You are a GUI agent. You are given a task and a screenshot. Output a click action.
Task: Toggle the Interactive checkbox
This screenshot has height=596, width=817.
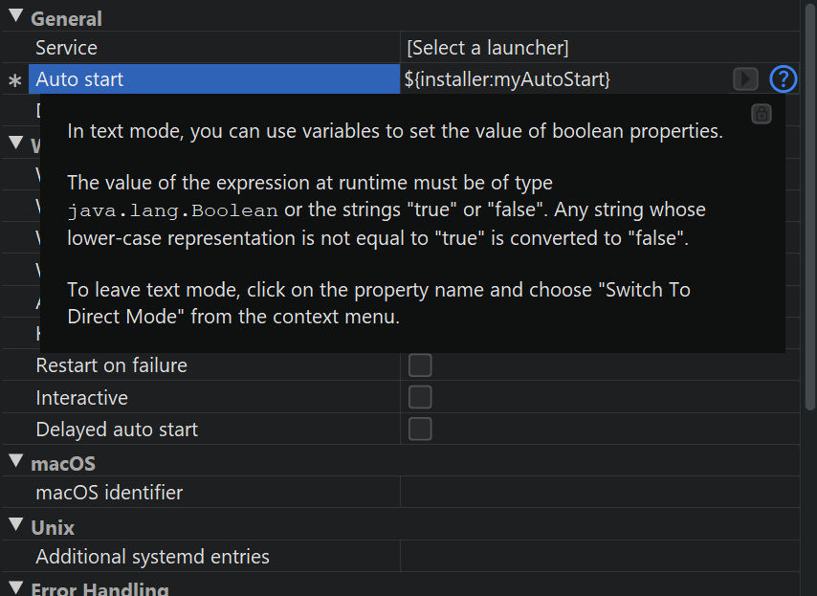(x=420, y=397)
